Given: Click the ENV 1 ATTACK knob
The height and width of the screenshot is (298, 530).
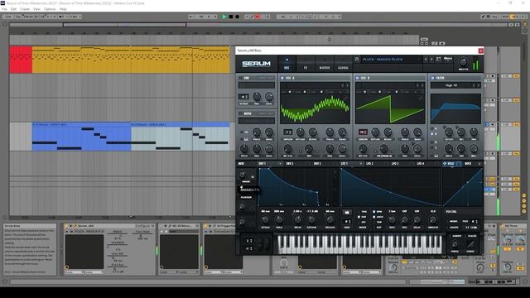Looking at the screenshot, I should coord(265,219).
